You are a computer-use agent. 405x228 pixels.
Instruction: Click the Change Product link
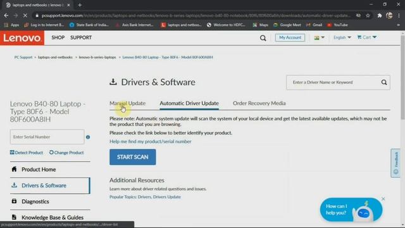(x=66, y=153)
